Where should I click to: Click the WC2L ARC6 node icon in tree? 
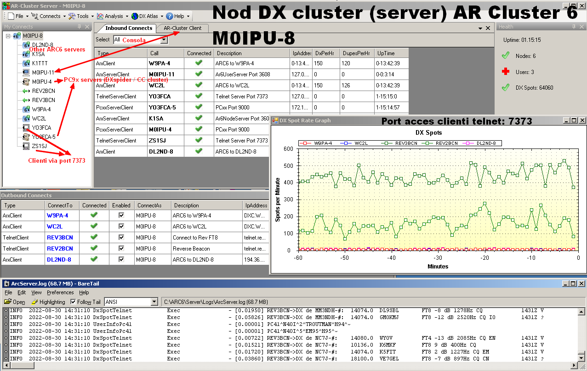point(26,118)
